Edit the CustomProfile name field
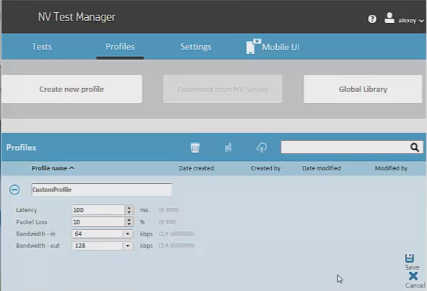The width and height of the screenshot is (427, 291). click(101, 190)
